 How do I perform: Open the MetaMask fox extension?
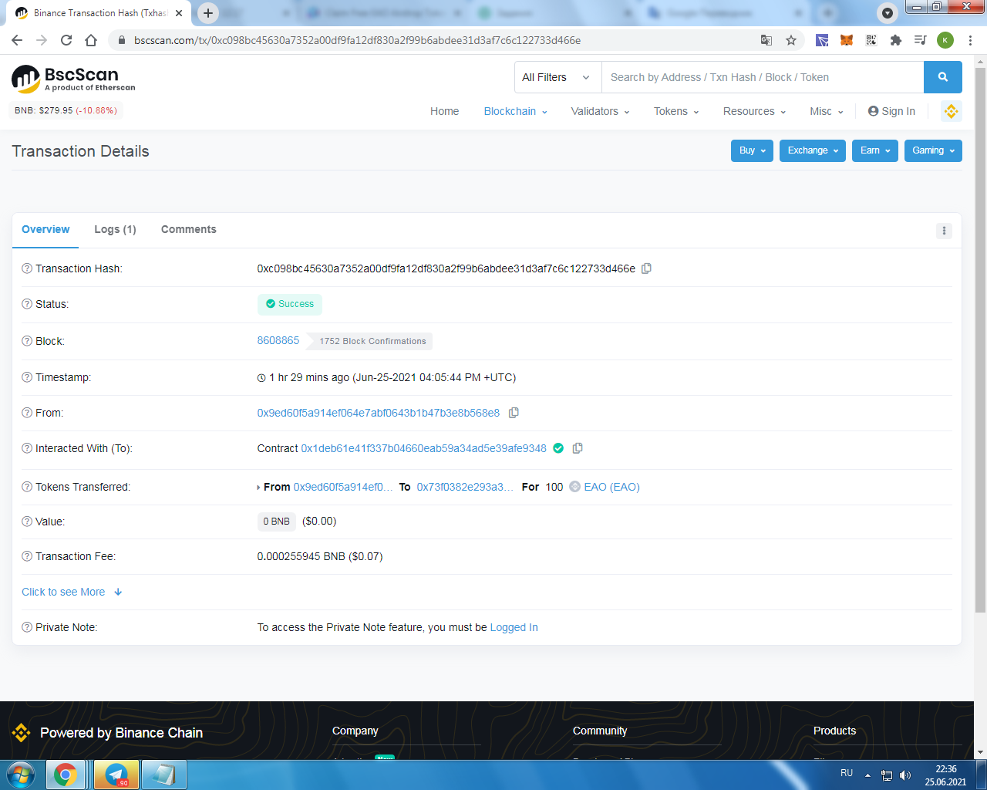click(847, 40)
